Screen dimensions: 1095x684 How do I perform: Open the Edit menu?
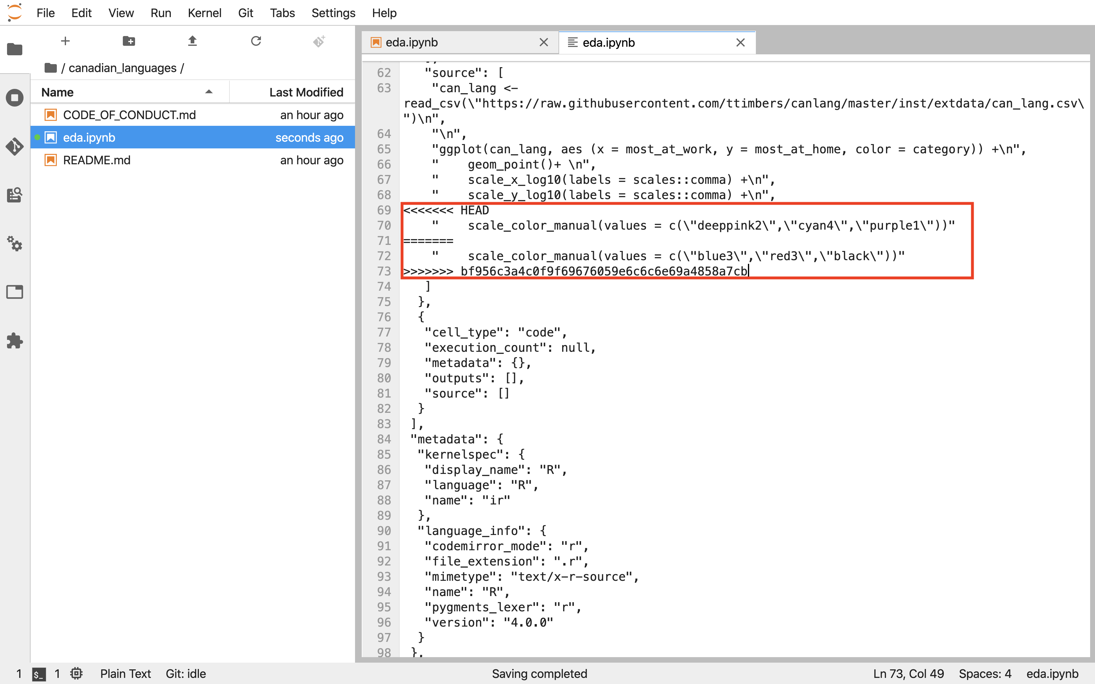82,13
